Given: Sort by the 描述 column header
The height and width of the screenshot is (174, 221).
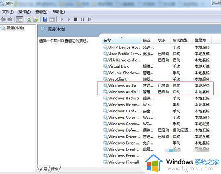Looking at the screenshot, I should pos(149,40).
